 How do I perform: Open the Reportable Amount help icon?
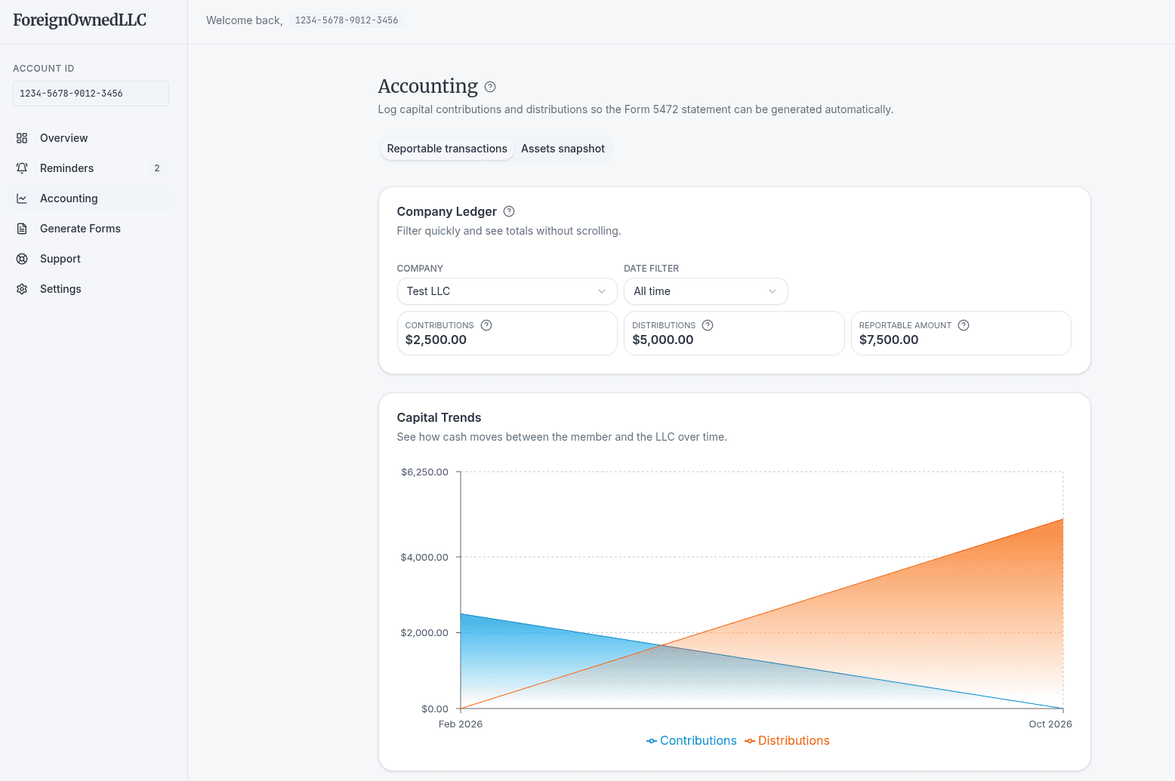(963, 324)
